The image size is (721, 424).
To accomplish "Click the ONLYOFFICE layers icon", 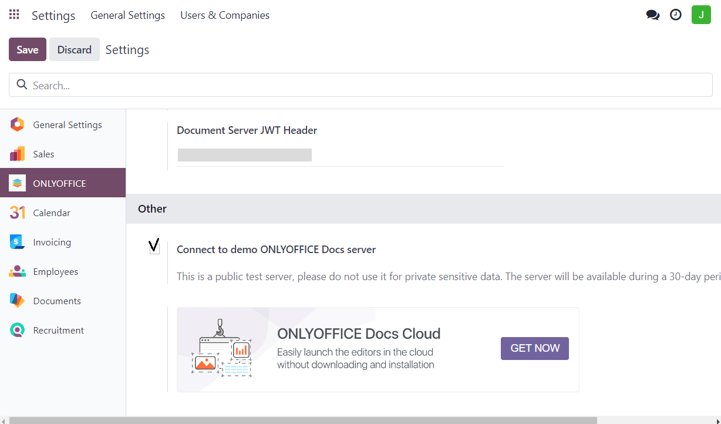I will pos(18,183).
